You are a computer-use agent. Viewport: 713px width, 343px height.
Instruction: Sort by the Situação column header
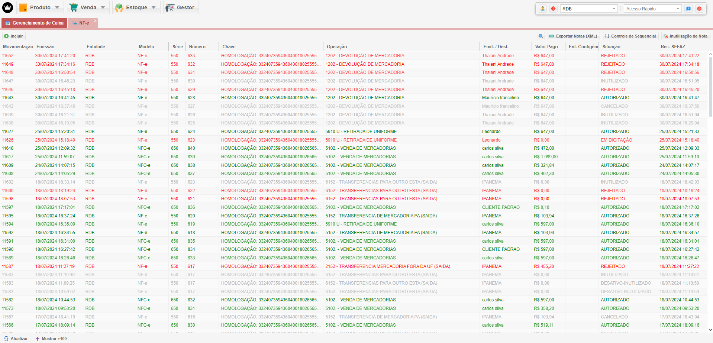click(x=611, y=47)
